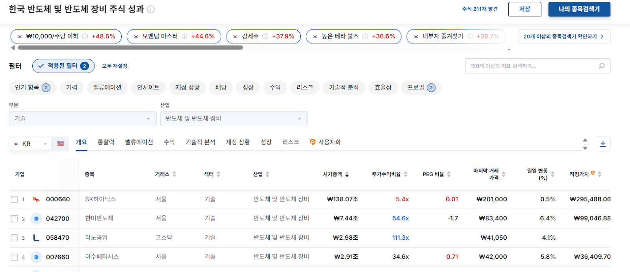Expand the 밸류에이션 filter category
The height and width of the screenshot is (272, 630).
pyautogui.click(x=107, y=88)
